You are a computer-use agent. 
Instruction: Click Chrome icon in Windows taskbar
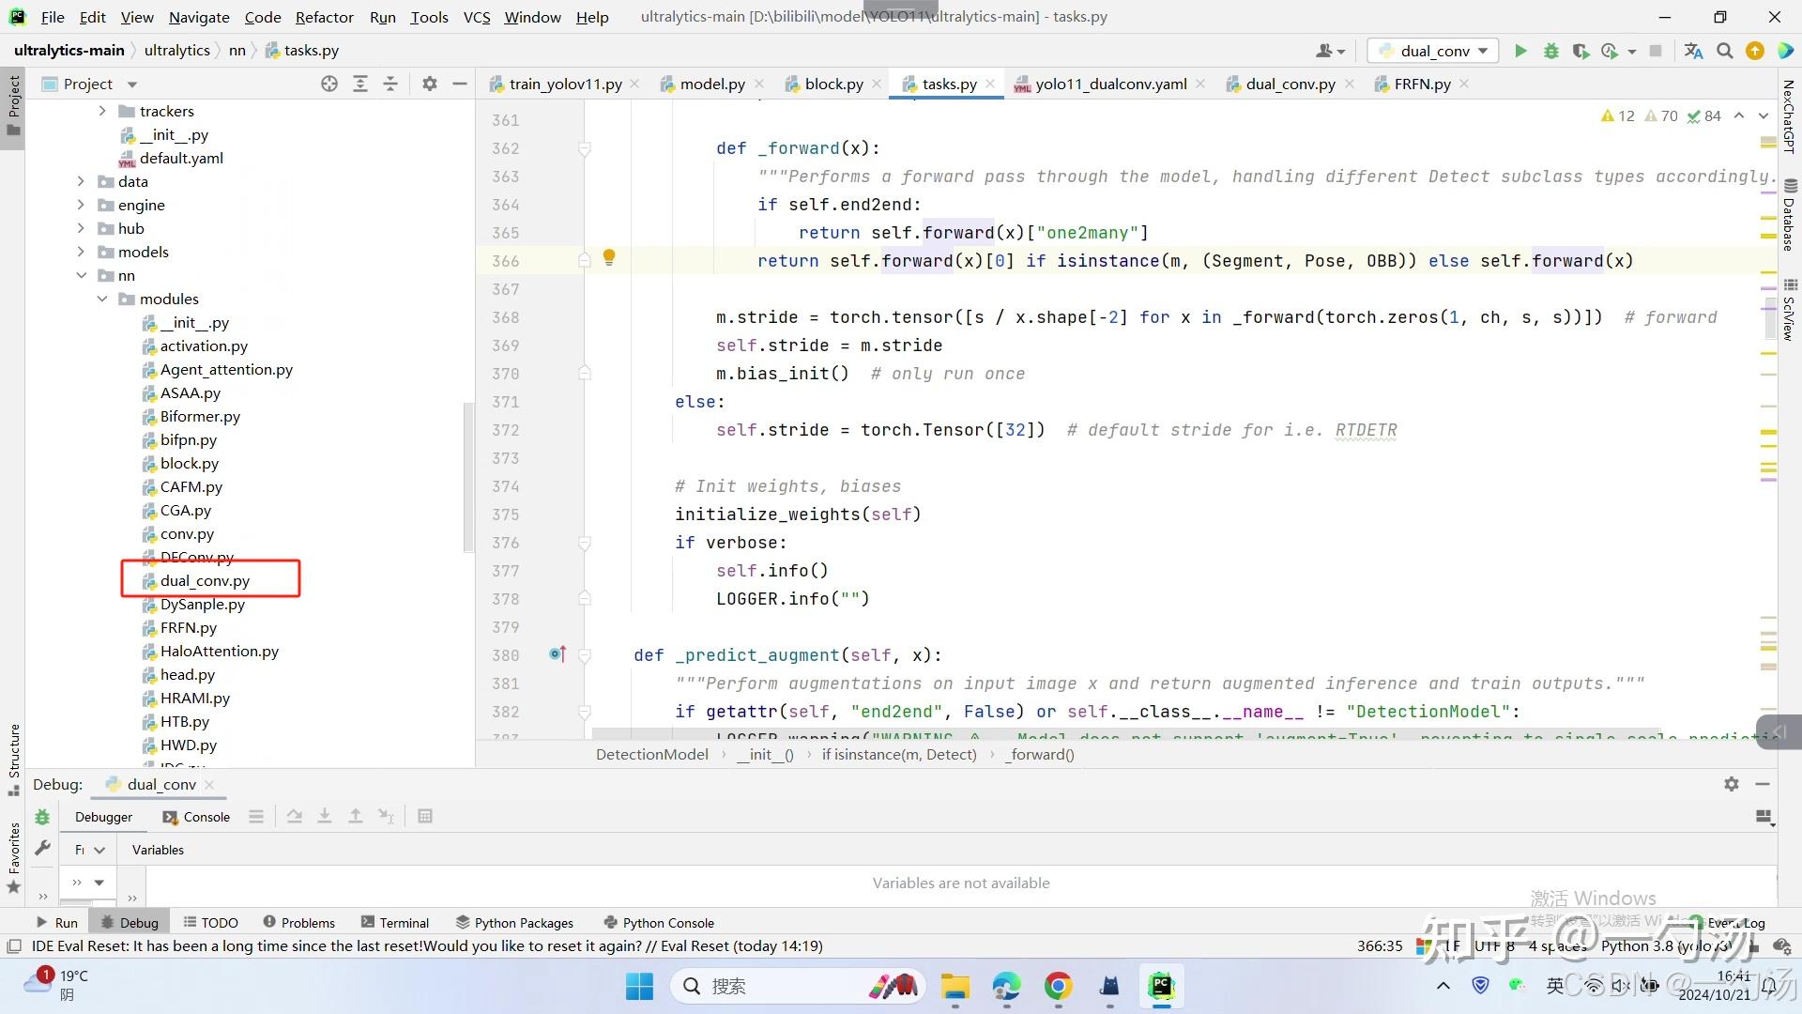tap(1058, 986)
